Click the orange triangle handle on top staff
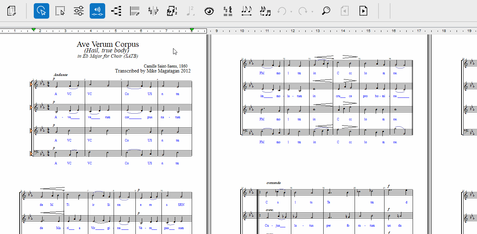Screen dimensions: 477x234 coord(31,84)
